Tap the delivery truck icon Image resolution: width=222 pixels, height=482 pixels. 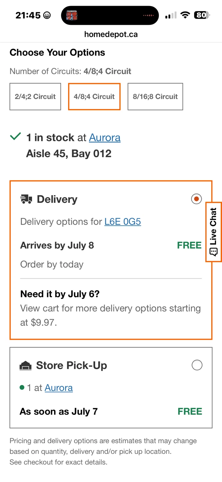coord(26,199)
